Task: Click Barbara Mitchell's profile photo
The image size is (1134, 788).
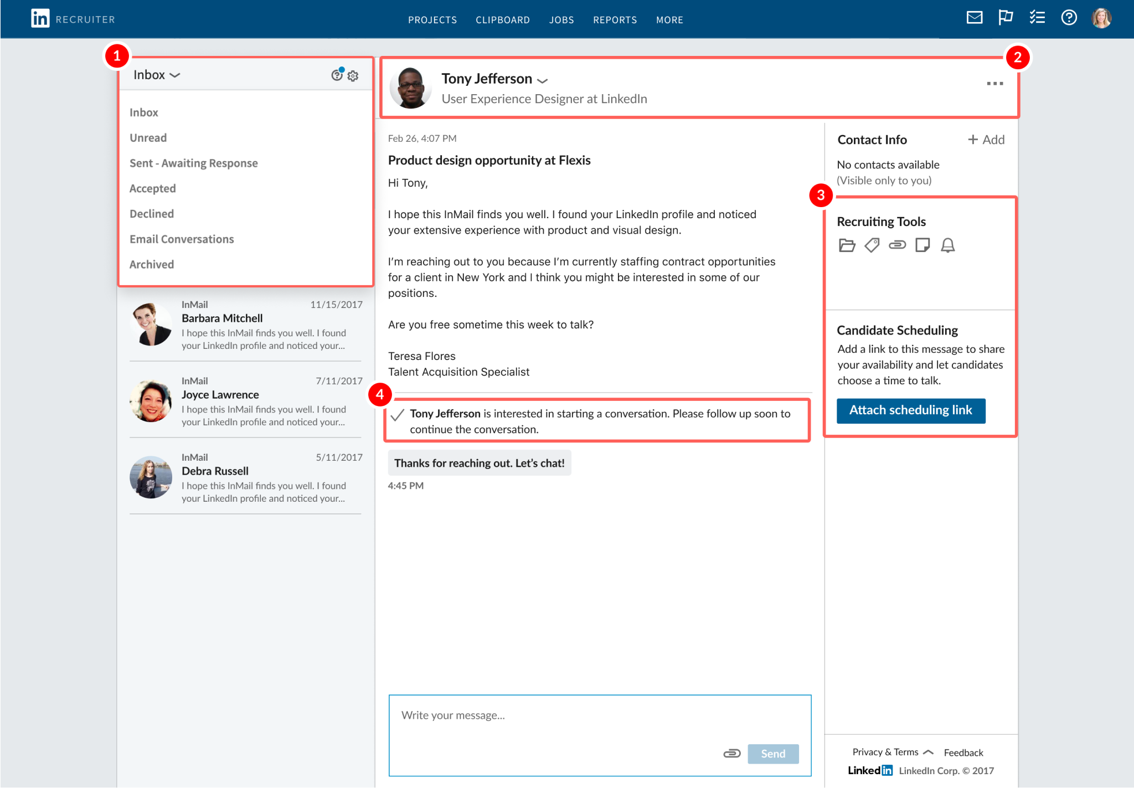Action: 151,324
